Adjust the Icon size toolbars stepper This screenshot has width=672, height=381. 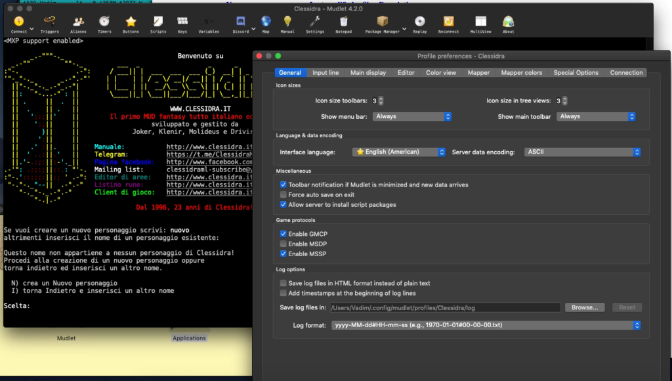(381, 101)
